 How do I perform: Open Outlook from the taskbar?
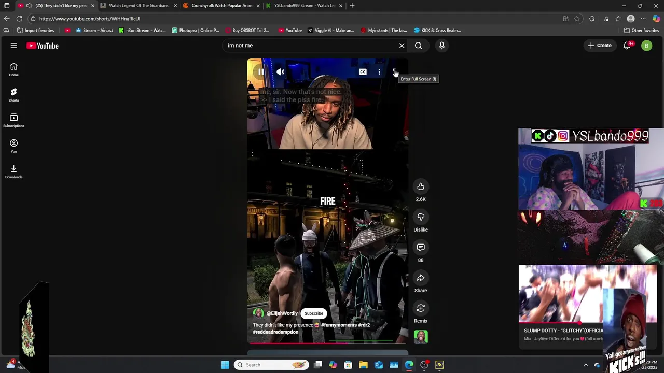[x=379, y=365]
